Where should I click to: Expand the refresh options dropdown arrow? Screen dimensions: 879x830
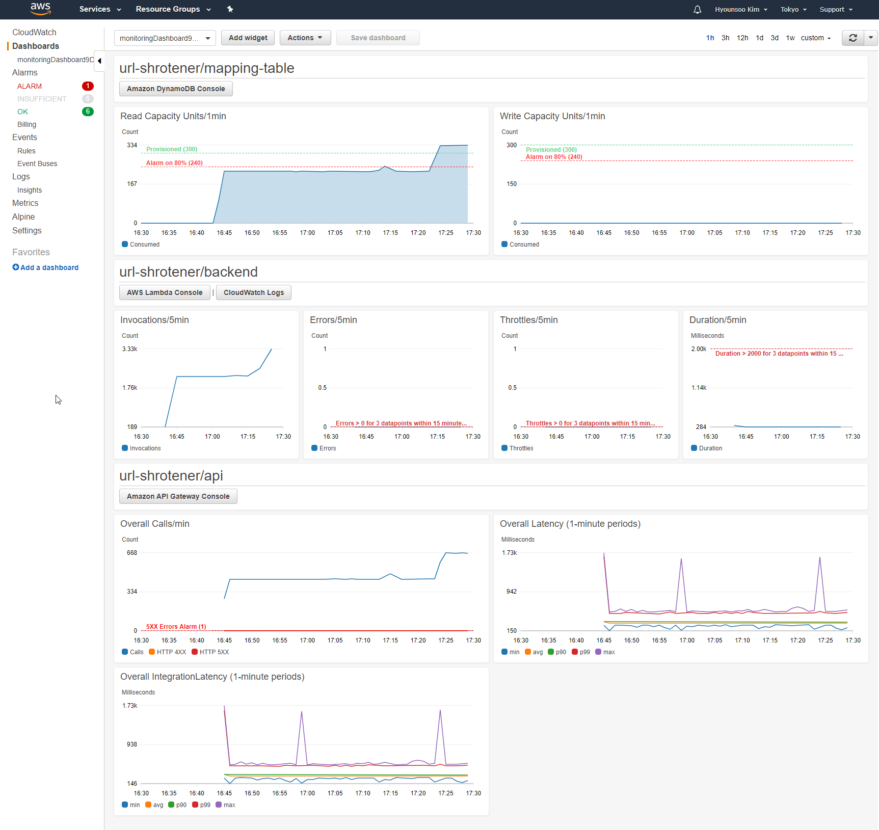pyautogui.click(x=871, y=38)
